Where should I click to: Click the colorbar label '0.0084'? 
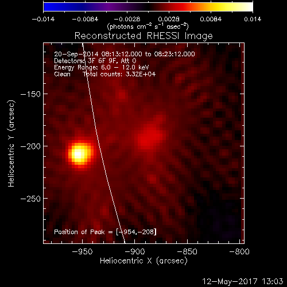pyautogui.click(x=211, y=20)
